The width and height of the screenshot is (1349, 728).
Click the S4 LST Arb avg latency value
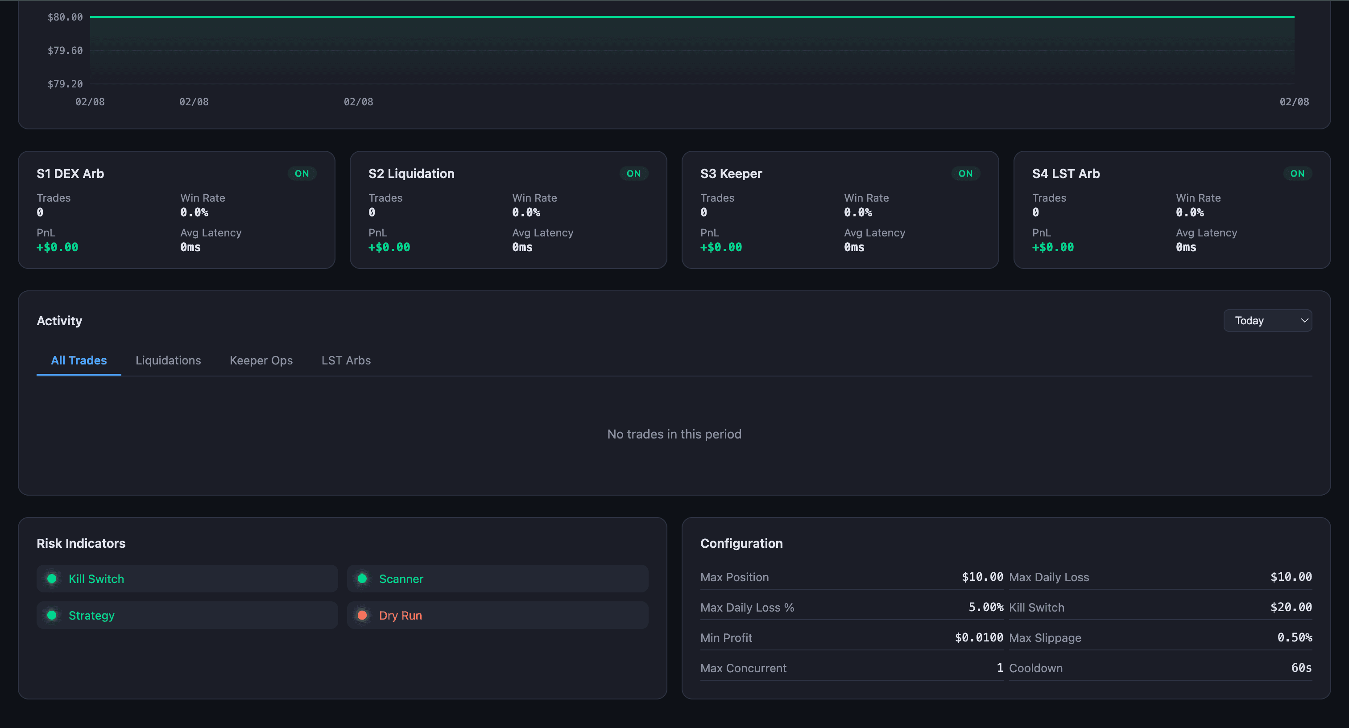click(1186, 247)
